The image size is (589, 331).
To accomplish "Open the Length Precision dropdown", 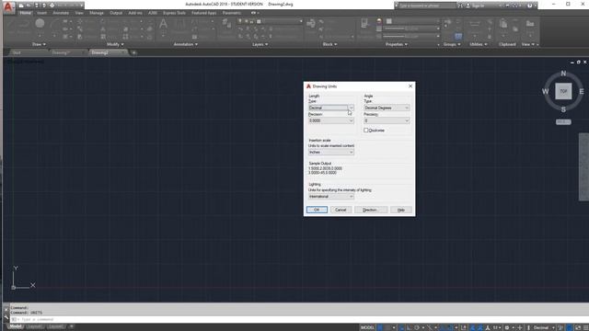I will click(331, 120).
